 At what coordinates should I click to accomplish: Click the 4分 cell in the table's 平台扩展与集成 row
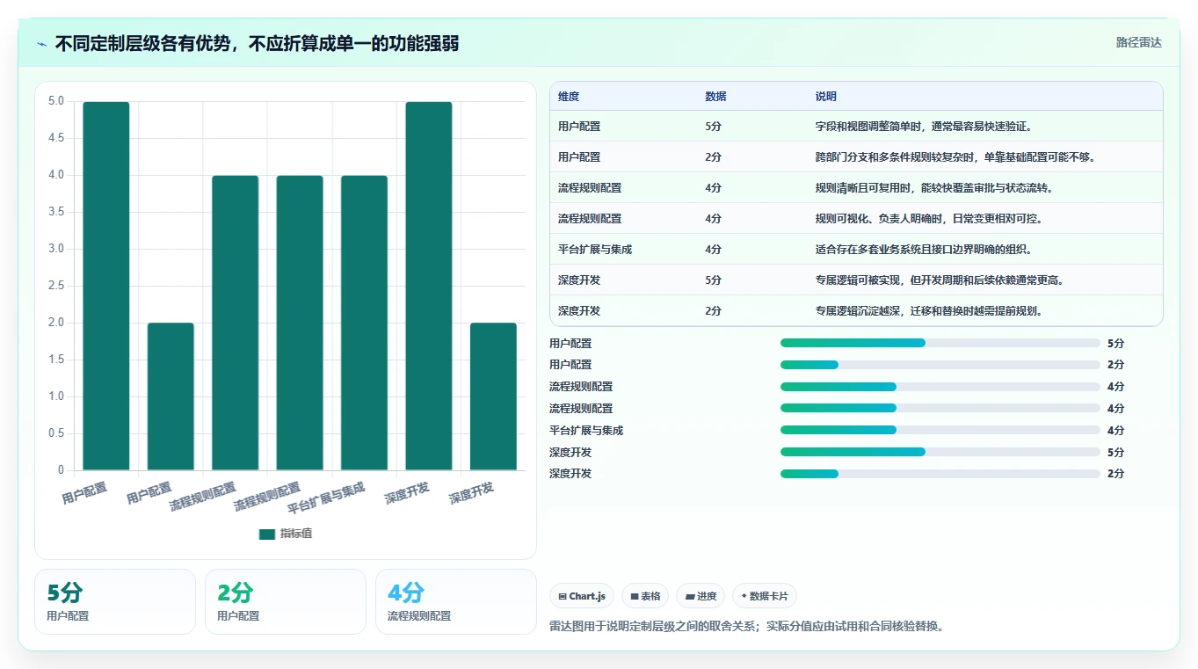(x=714, y=250)
